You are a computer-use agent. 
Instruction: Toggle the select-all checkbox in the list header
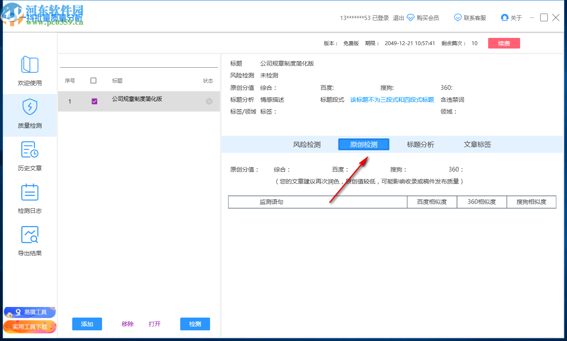click(x=94, y=80)
